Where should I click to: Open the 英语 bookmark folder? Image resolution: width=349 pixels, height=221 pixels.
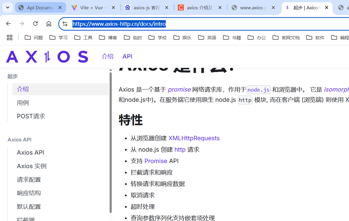pyautogui.click(x=207, y=38)
